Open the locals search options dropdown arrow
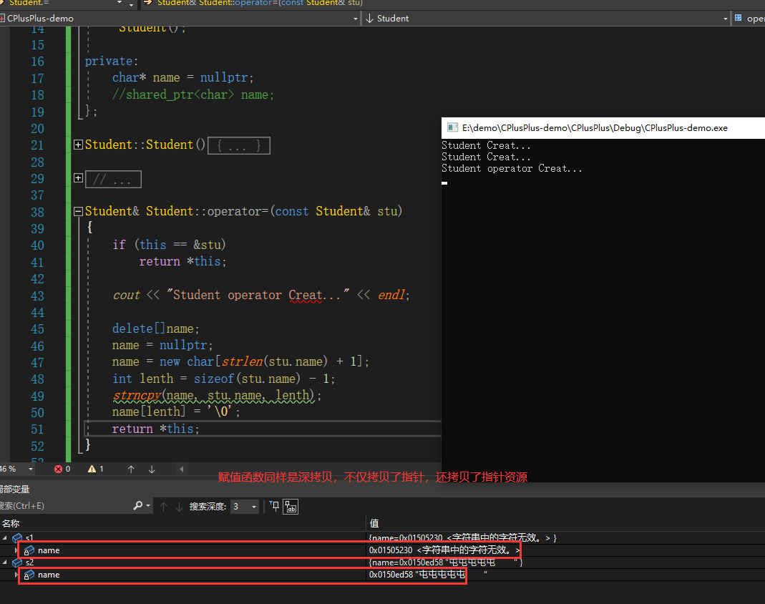Screen dimensions: 765x604 [148, 506]
